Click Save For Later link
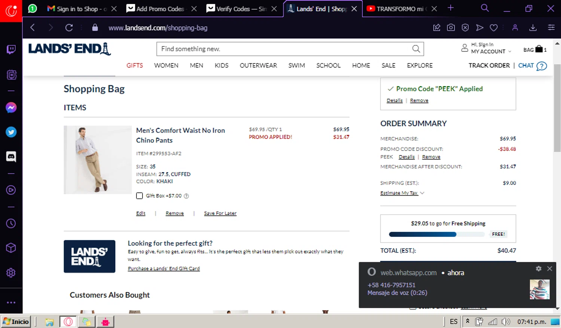The width and height of the screenshot is (561, 328). 220,213
